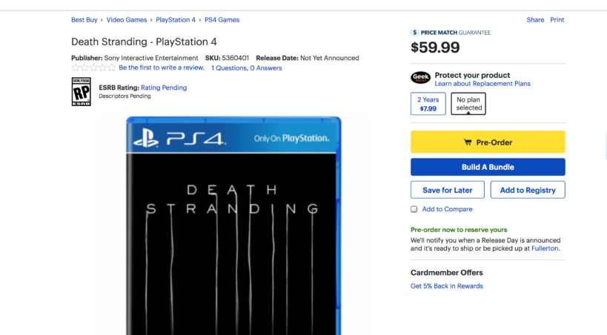Click Save for Later button
Screen dimensions: 607x335
(x=448, y=190)
